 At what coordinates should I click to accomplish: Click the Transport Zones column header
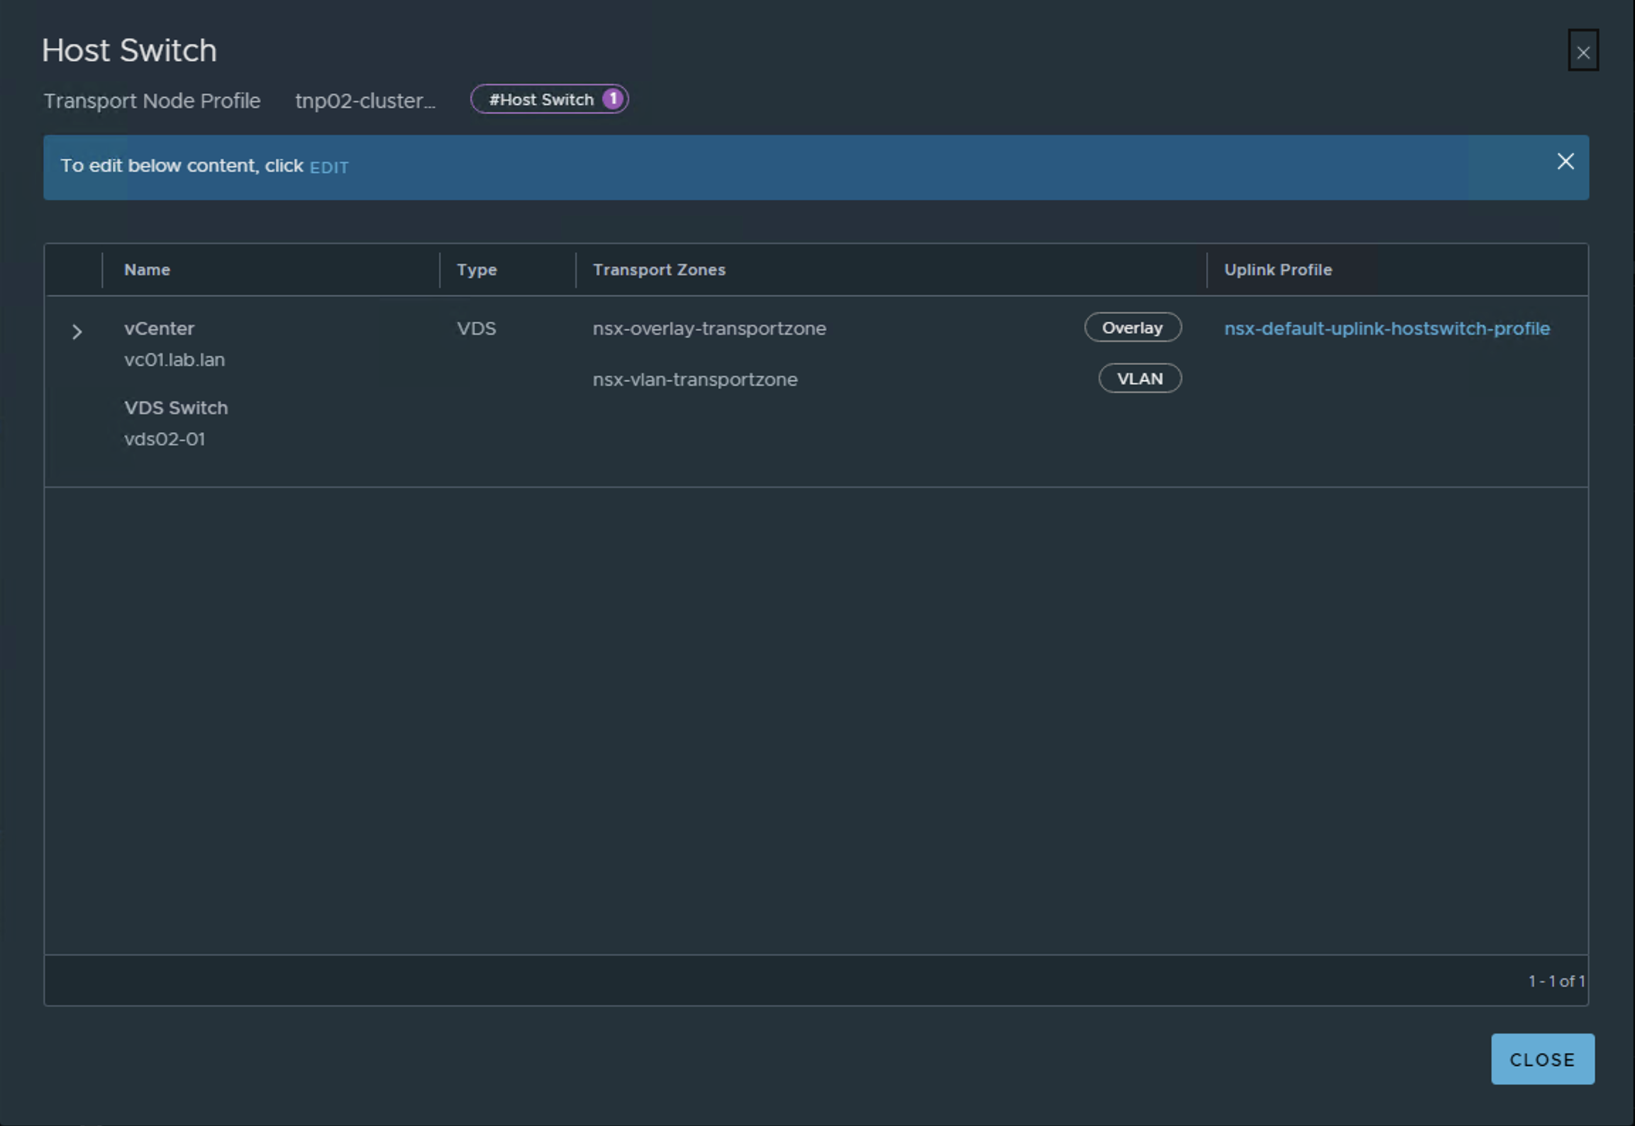coord(658,270)
